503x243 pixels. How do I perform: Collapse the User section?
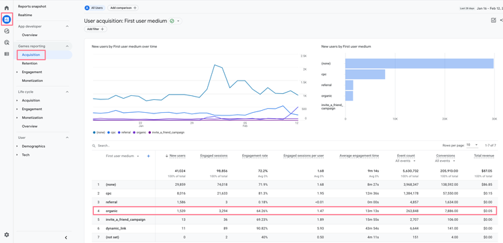coord(67,138)
